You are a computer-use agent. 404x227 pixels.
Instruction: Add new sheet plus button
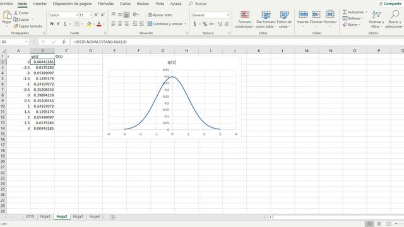point(112,217)
